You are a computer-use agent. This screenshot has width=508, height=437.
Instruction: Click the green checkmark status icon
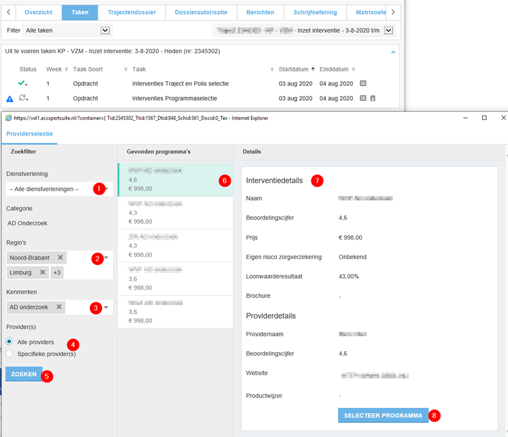22,83
